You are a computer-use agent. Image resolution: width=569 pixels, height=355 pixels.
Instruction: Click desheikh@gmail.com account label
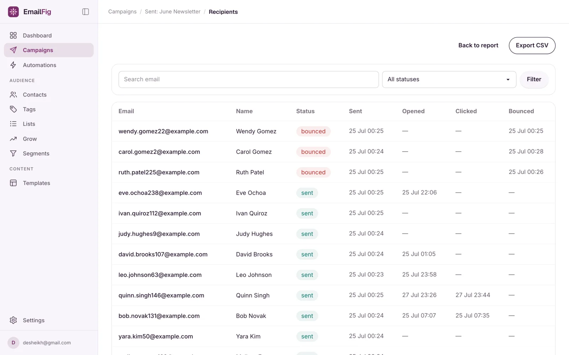tap(47, 343)
